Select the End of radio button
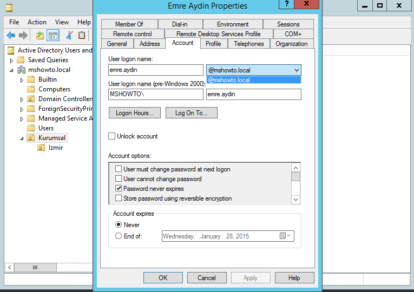The image size is (414, 292). tap(119, 236)
